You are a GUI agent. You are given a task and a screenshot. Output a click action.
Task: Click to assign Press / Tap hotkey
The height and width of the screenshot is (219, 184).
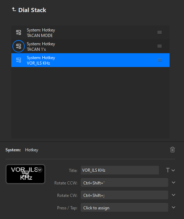[x=125, y=208]
